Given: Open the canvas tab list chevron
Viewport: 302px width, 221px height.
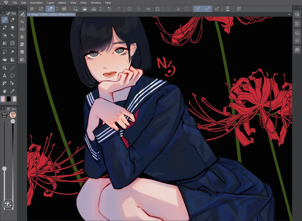Looking at the screenshot, I should coord(289,14).
